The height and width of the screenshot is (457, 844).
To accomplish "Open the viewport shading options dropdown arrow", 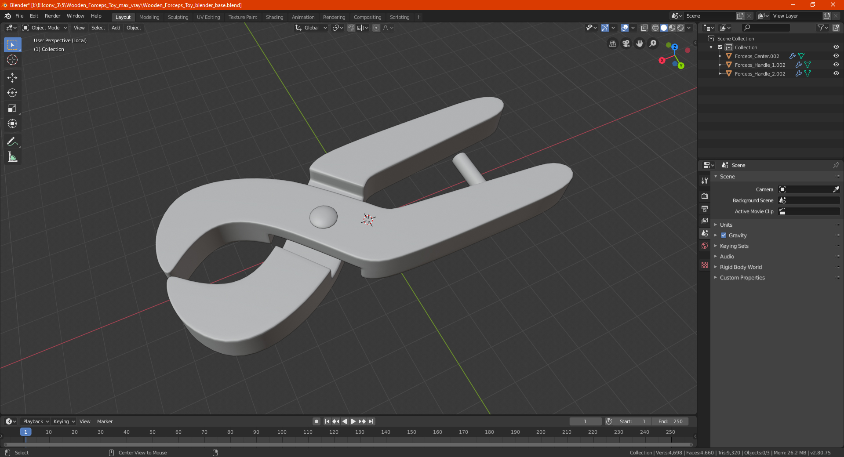I will point(689,28).
